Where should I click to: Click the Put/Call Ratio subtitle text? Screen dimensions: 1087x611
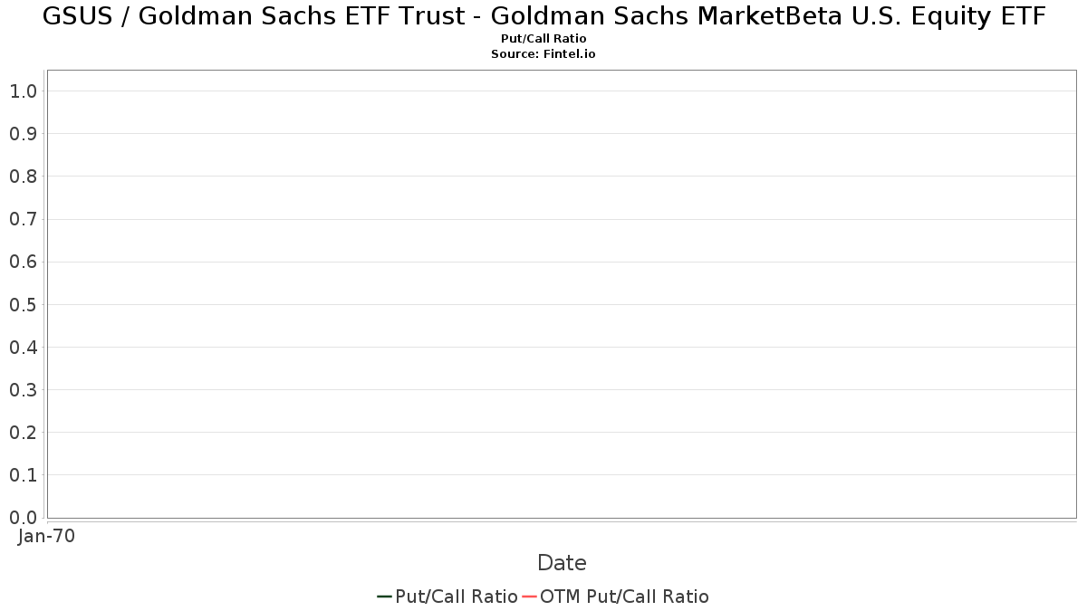[543, 39]
